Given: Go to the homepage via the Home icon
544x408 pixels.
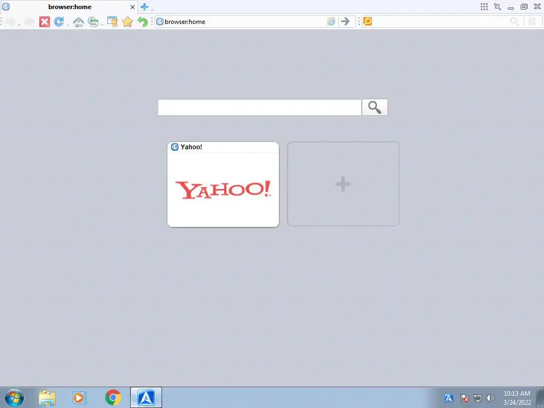Looking at the screenshot, I should 79,22.
